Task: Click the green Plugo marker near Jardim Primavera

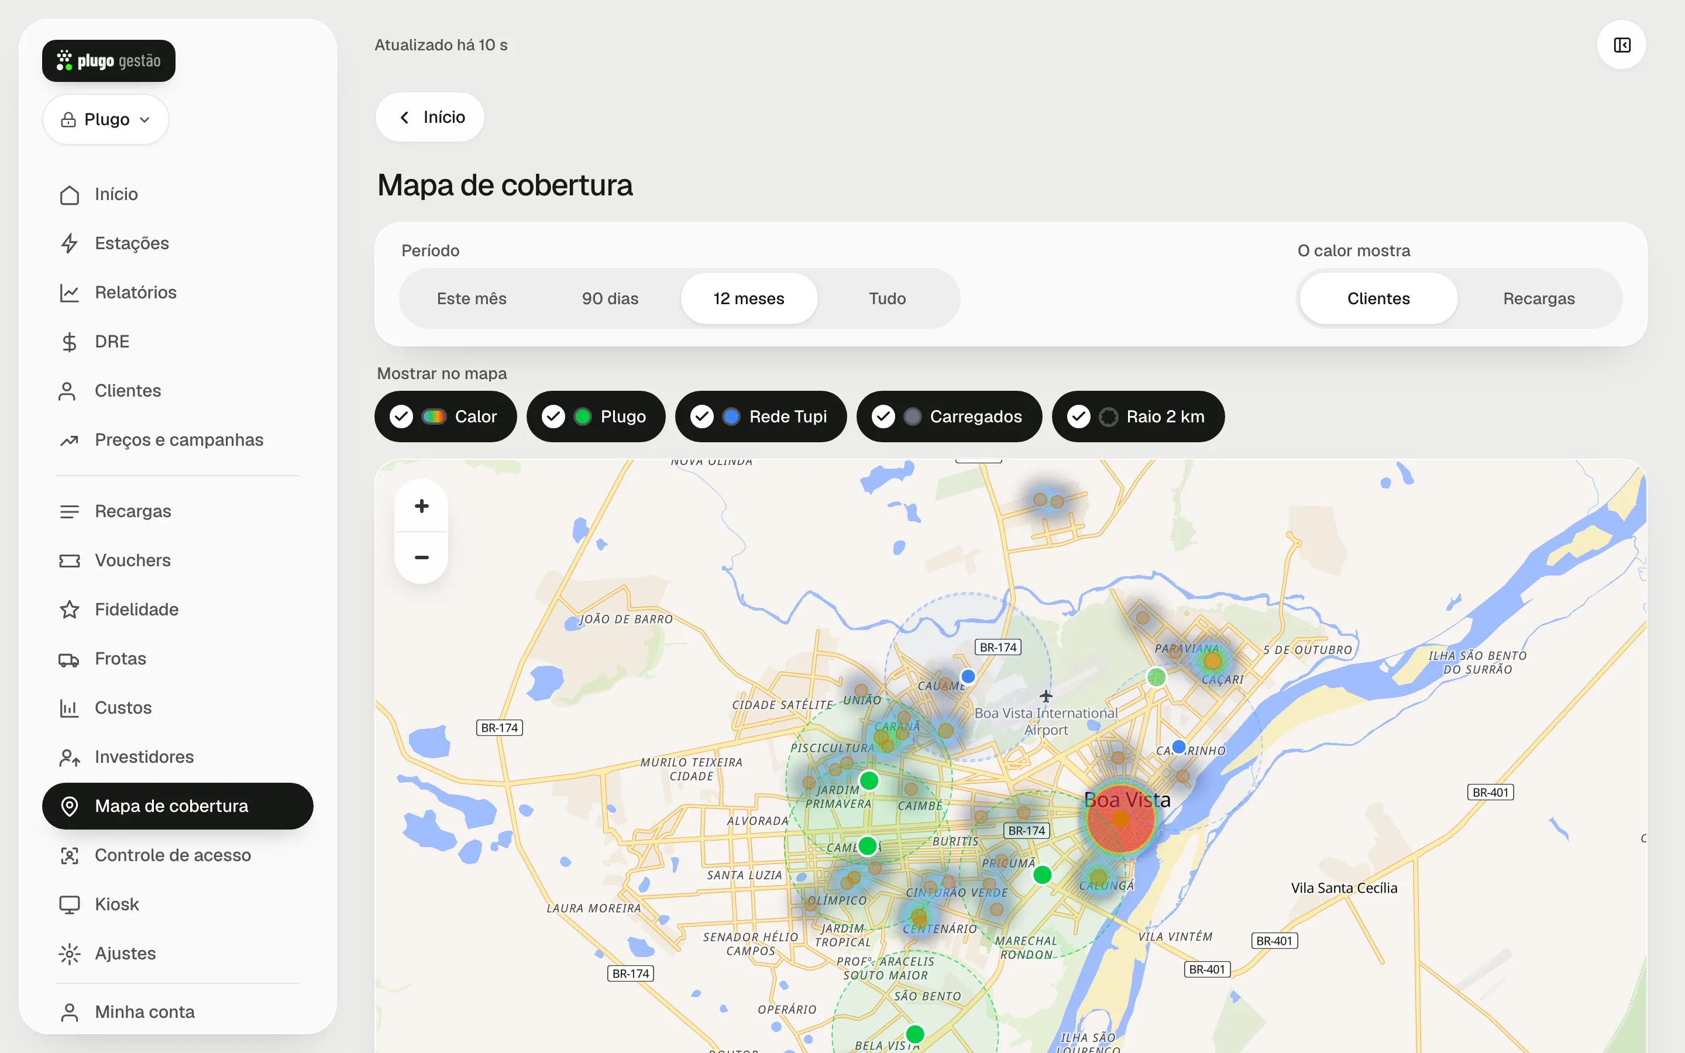Action: pyautogui.click(x=868, y=781)
